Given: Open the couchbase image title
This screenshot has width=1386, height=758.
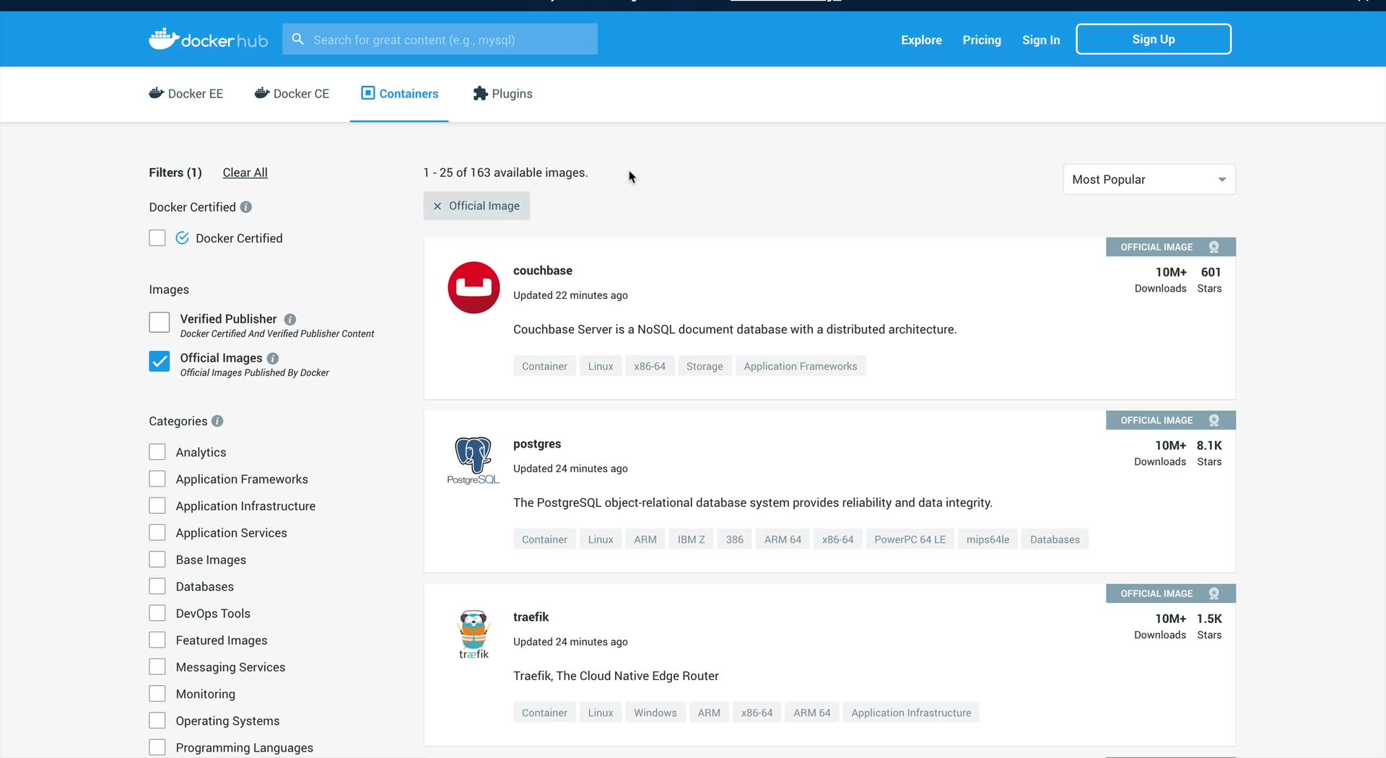Looking at the screenshot, I should coord(543,271).
